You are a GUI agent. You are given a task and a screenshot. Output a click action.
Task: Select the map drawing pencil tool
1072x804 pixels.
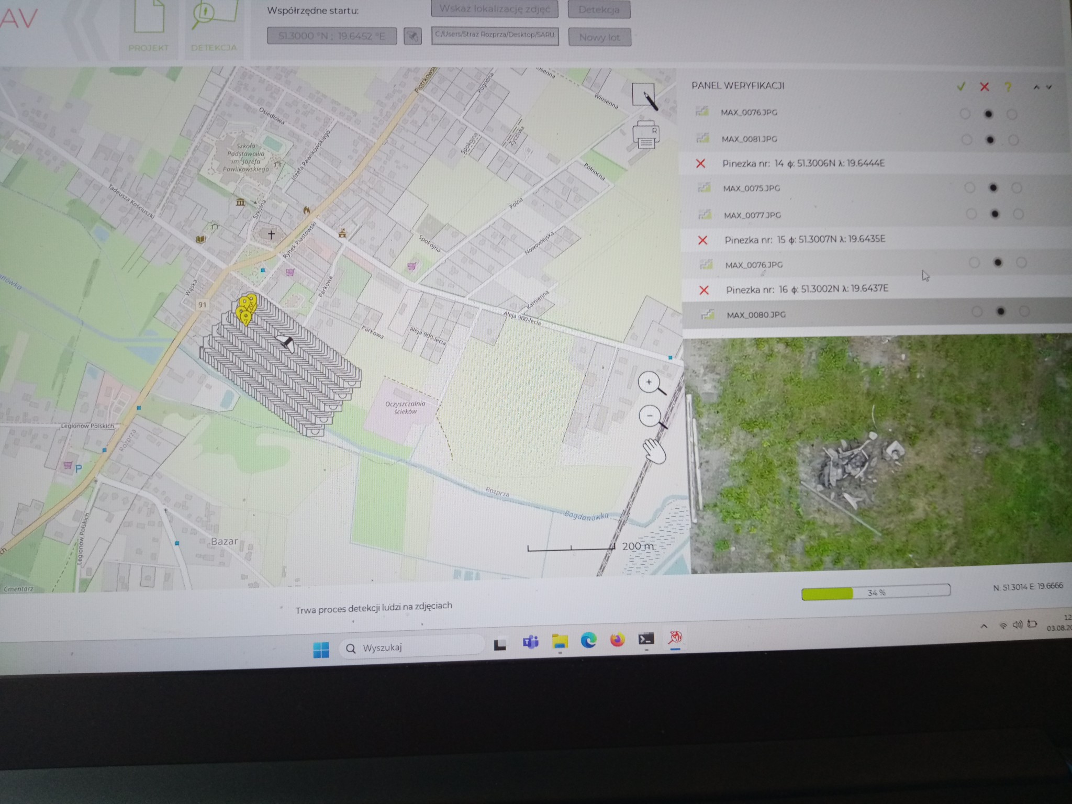(645, 96)
